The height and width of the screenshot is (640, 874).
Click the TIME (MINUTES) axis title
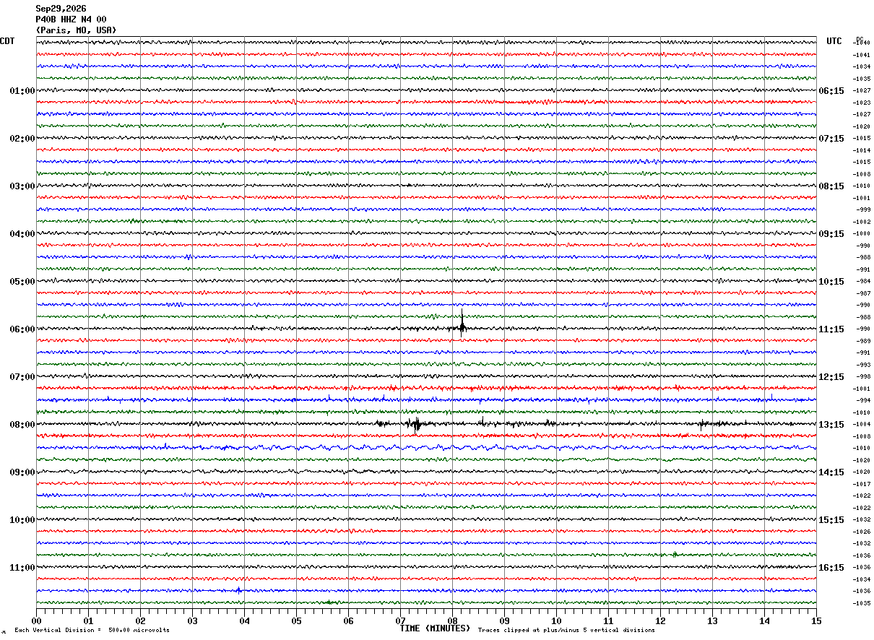coord(435,628)
